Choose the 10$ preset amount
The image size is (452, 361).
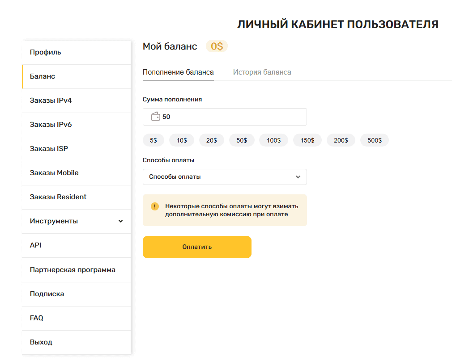pos(182,140)
